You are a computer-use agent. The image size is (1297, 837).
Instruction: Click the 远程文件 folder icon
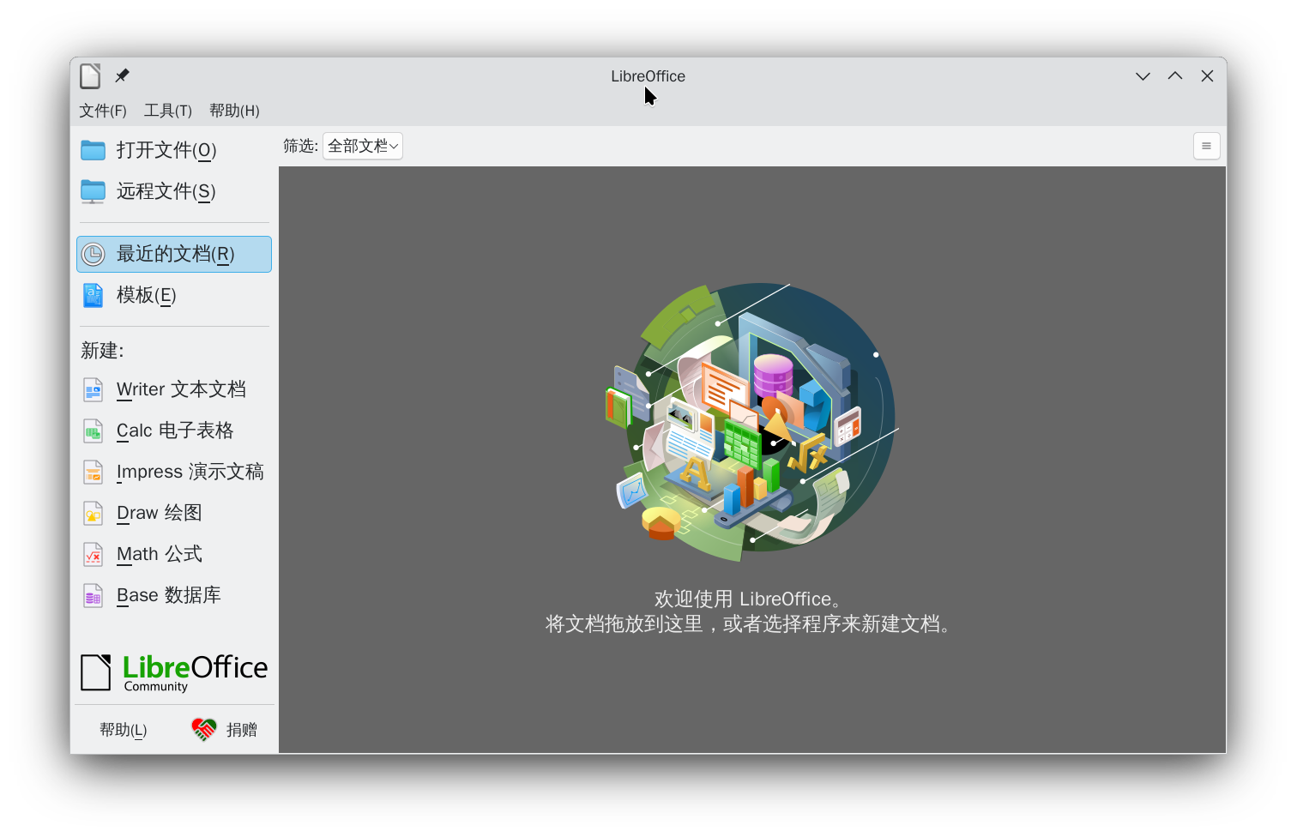point(92,192)
